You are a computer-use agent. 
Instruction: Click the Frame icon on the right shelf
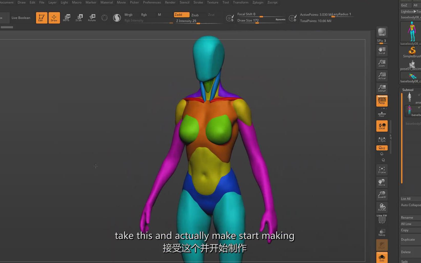coord(382,169)
